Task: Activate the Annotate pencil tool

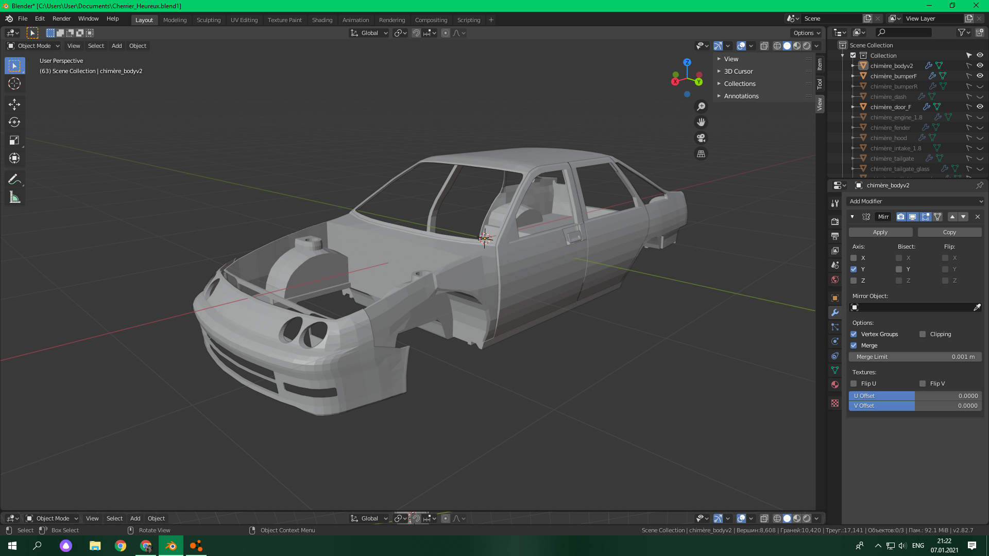Action: [x=14, y=179]
